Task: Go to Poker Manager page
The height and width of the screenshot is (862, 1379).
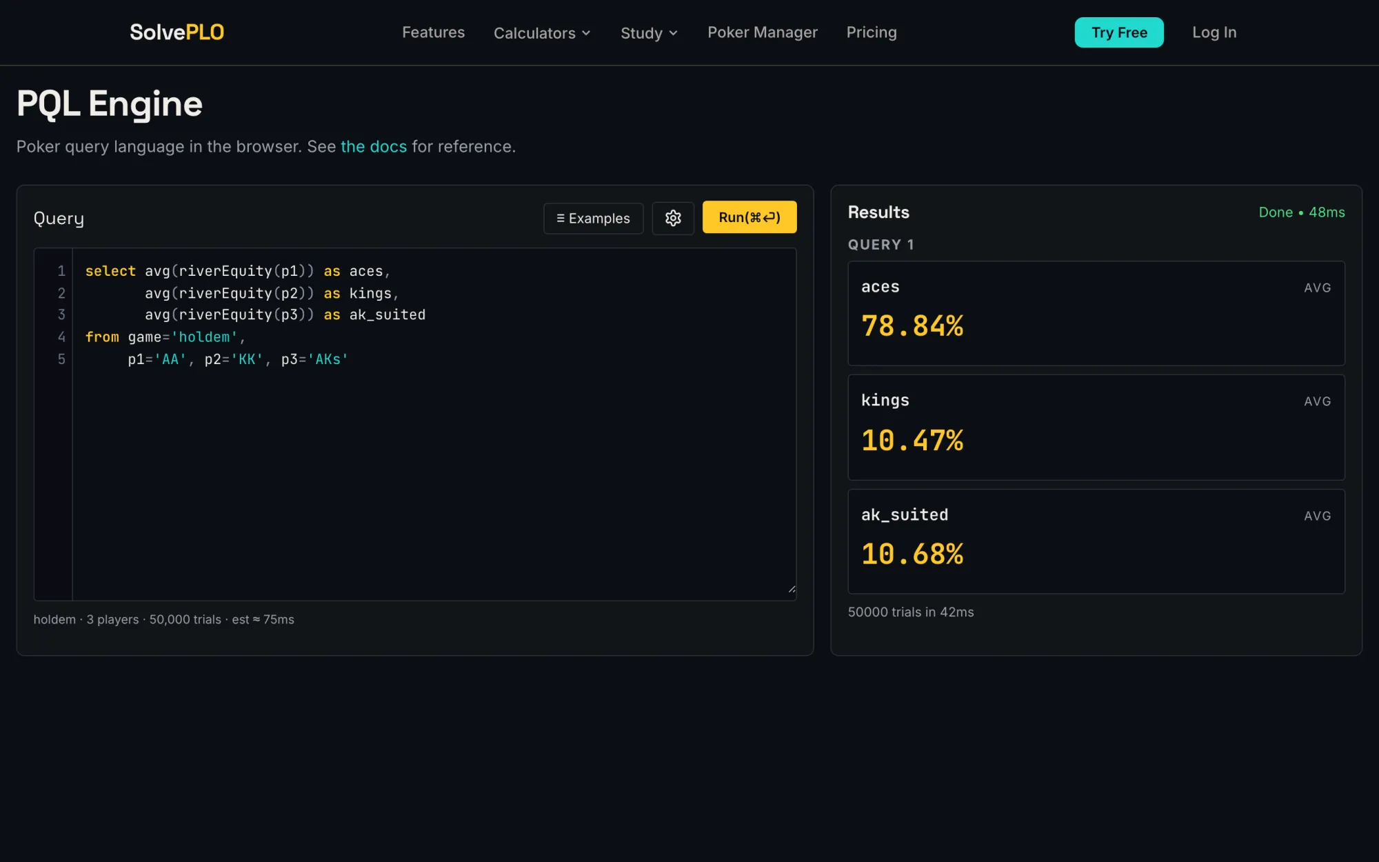Action: (x=762, y=32)
